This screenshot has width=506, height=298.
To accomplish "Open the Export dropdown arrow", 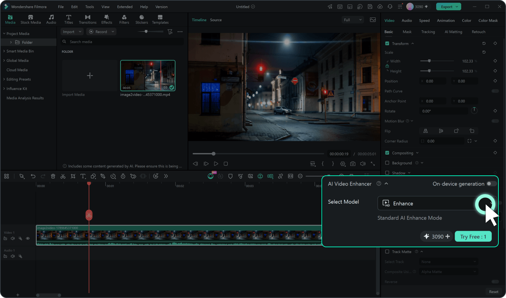I will coord(457,7).
